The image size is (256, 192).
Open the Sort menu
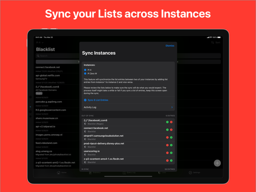pos(216,43)
